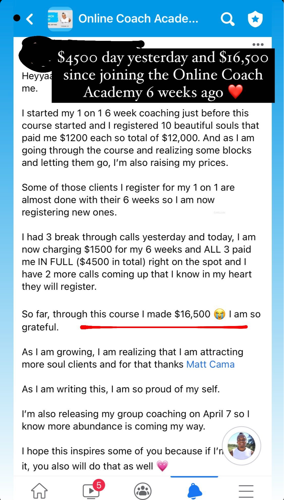Open the Matt Cama profile link
Screen dimensions: 284x500
pos(210,365)
